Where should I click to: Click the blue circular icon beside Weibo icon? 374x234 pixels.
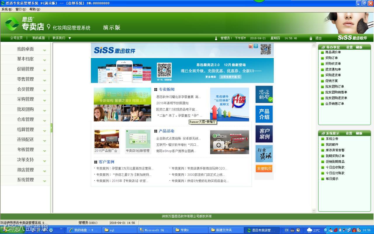coord(256,46)
